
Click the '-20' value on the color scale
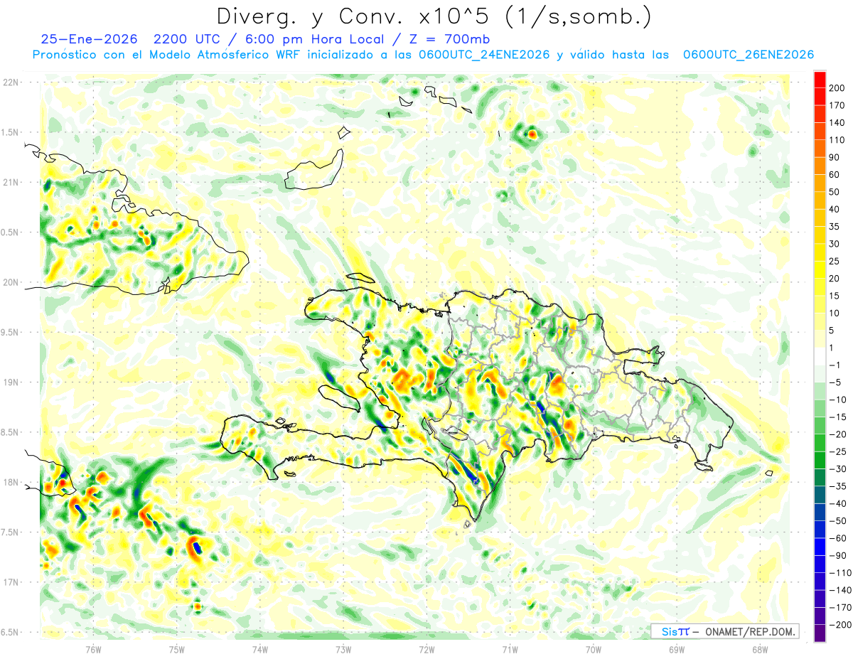click(838, 434)
